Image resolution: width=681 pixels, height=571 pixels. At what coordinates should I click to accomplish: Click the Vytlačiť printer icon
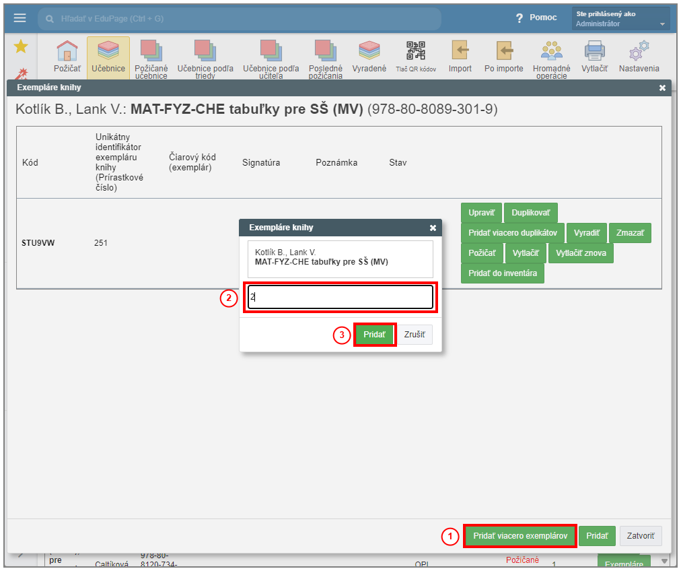tap(594, 51)
